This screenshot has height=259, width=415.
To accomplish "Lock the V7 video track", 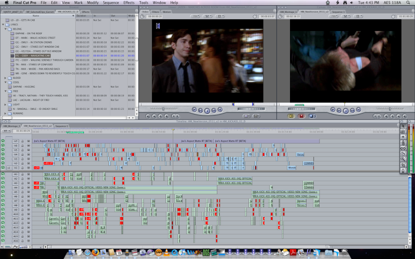I will point(23,141).
